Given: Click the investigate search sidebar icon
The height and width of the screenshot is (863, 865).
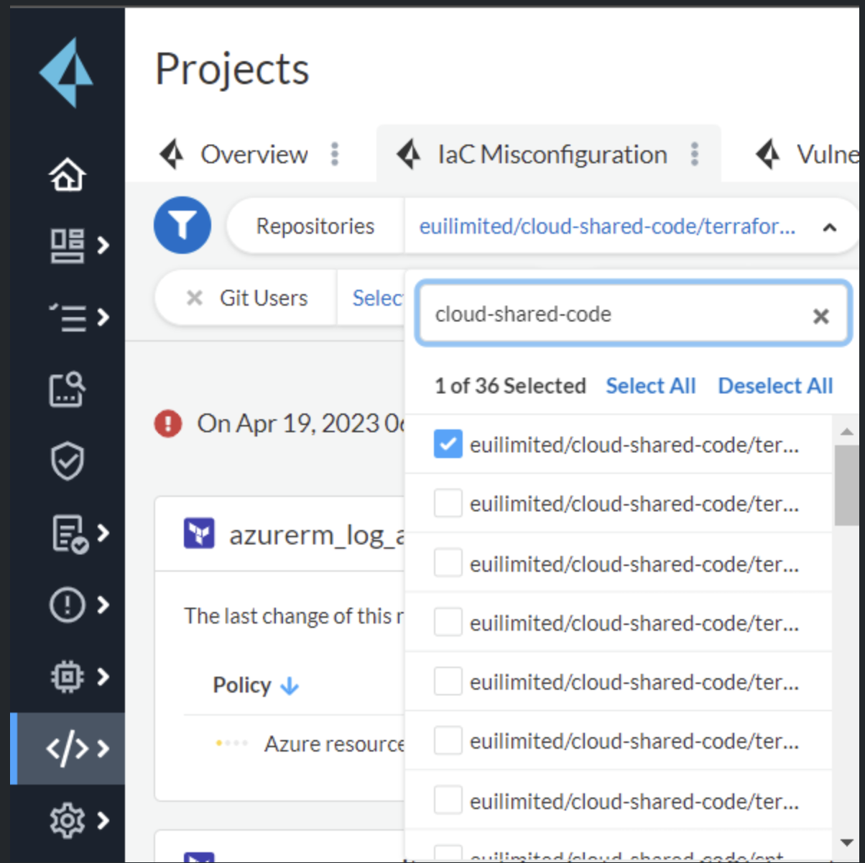Looking at the screenshot, I should (x=67, y=389).
